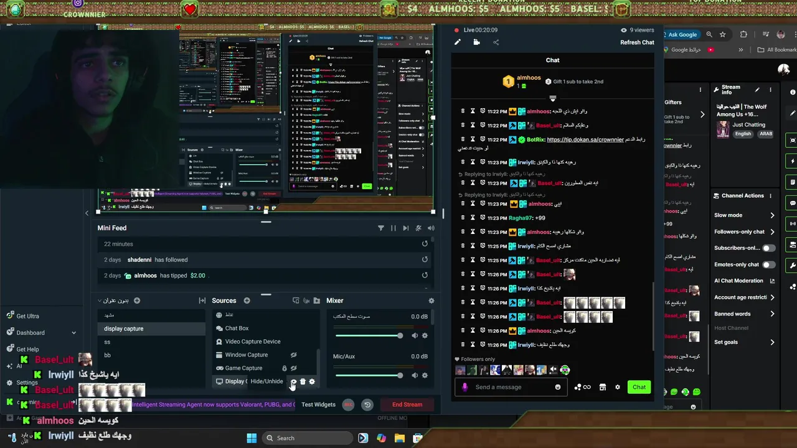Open Channel Actions three-dot menu
The width and height of the screenshot is (797, 448).
click(x=771, y=196)
